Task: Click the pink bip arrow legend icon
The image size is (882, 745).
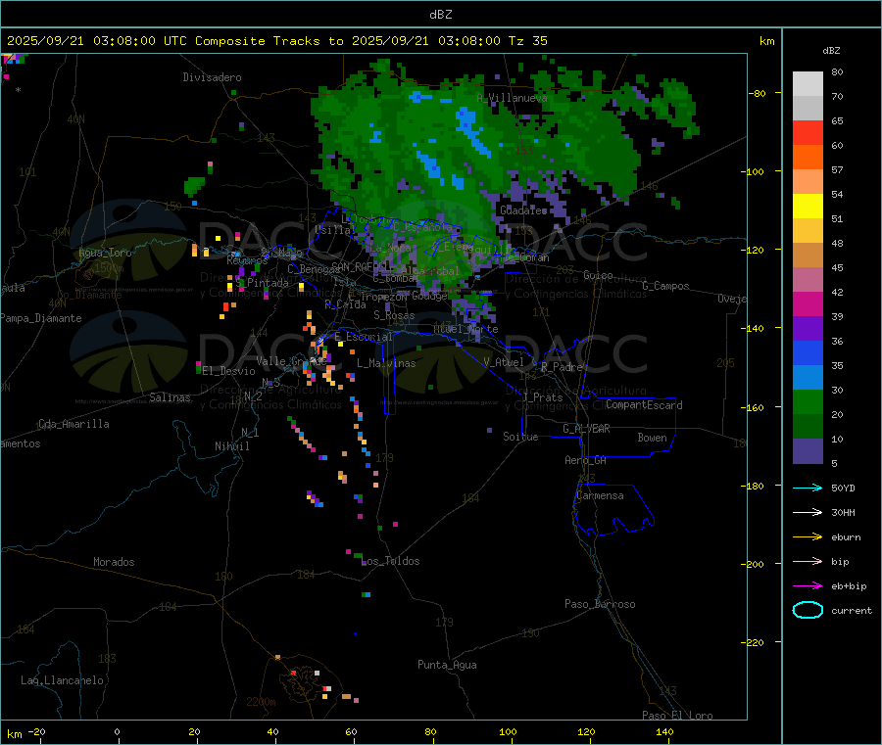Action: tap(808, 561)
